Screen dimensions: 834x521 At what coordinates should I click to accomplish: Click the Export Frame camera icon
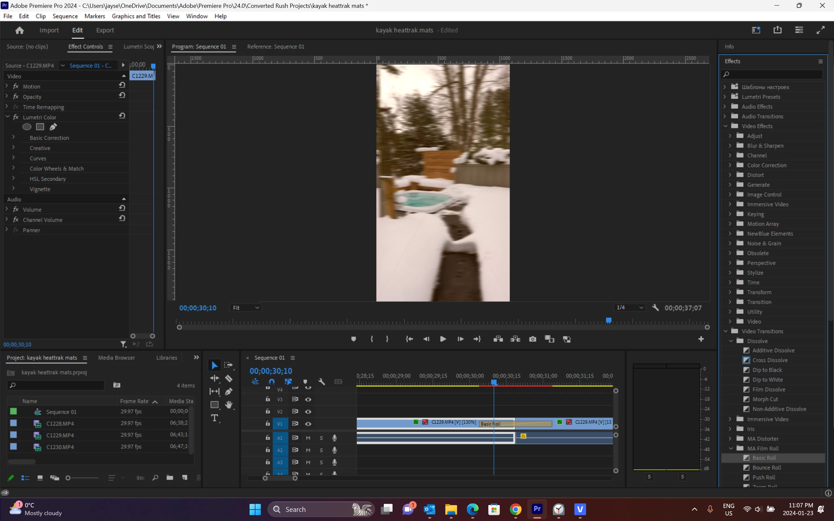tap(532, 339)
